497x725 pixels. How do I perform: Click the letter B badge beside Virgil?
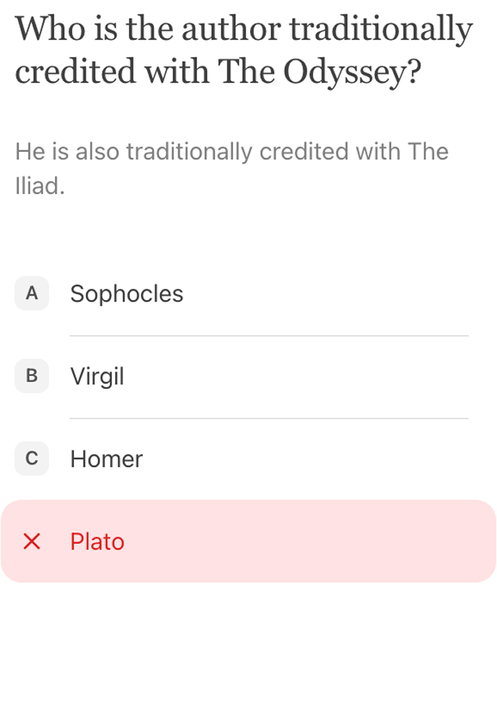pyautogui.click(x=32, y=377)
